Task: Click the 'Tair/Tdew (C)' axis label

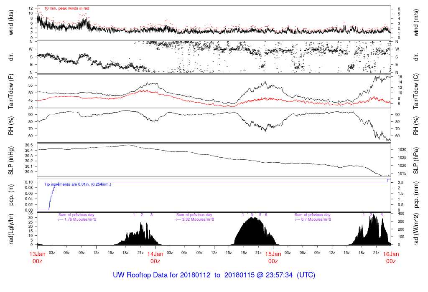Action: point(416,91)
